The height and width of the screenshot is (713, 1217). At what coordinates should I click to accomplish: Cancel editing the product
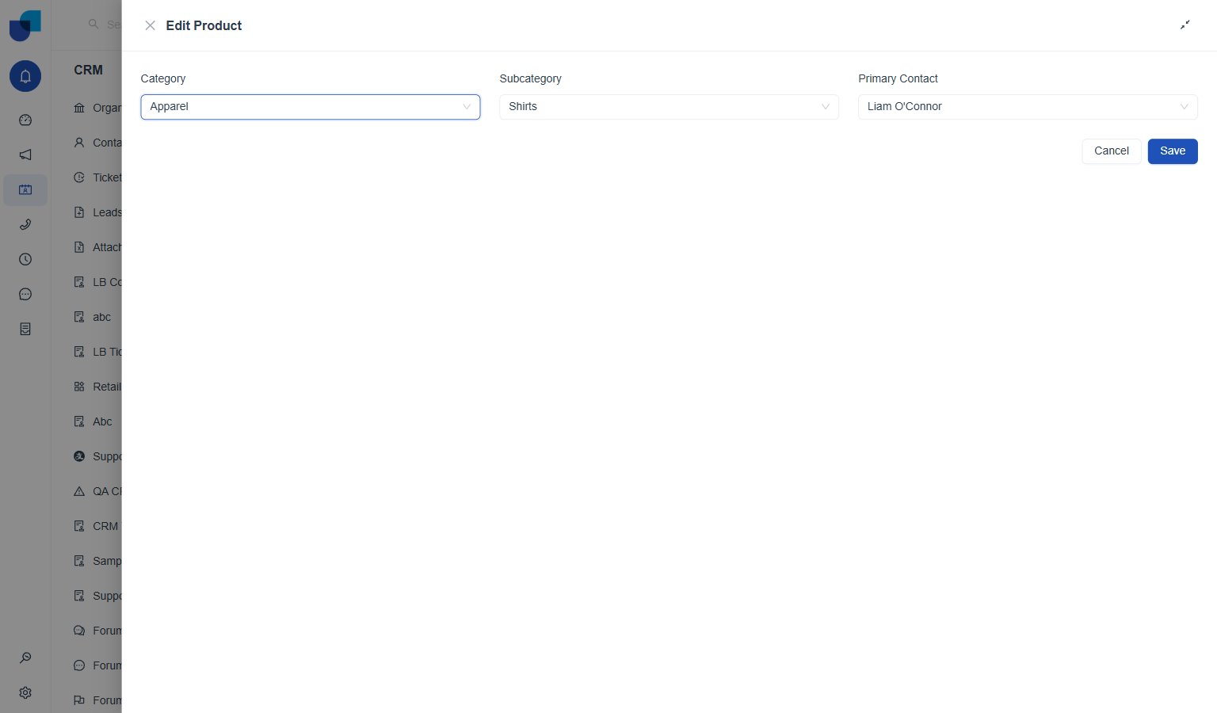click(1112, 151)
